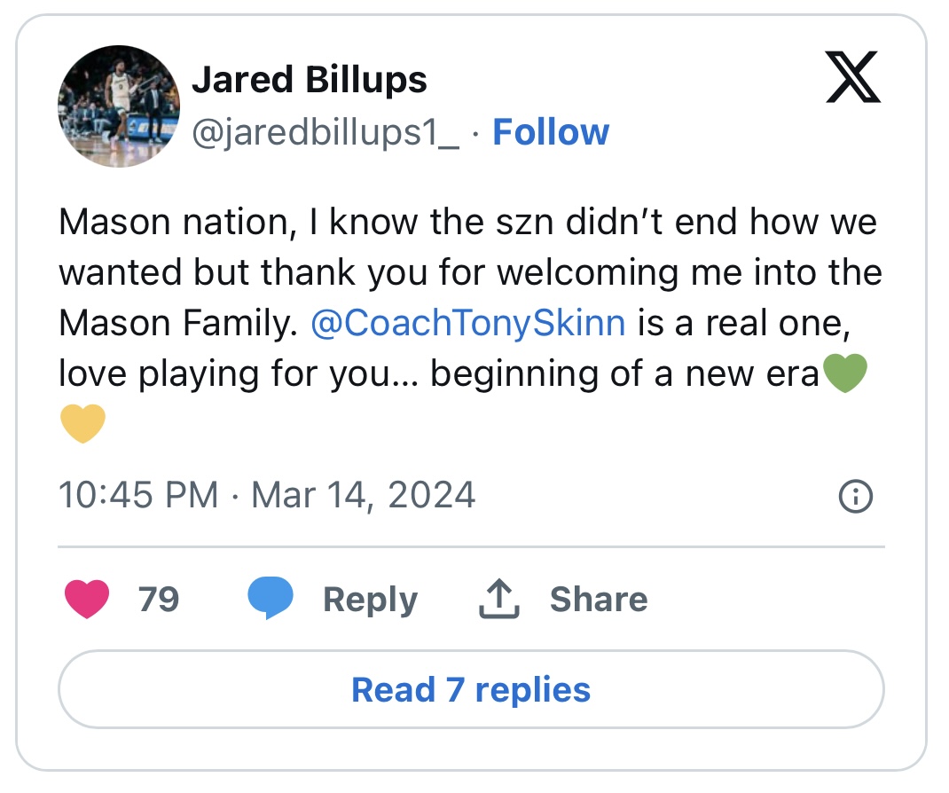949x793 pixels.
Task: Open the @jaredbillups1_ handle
Action: (x=325, y=132)
